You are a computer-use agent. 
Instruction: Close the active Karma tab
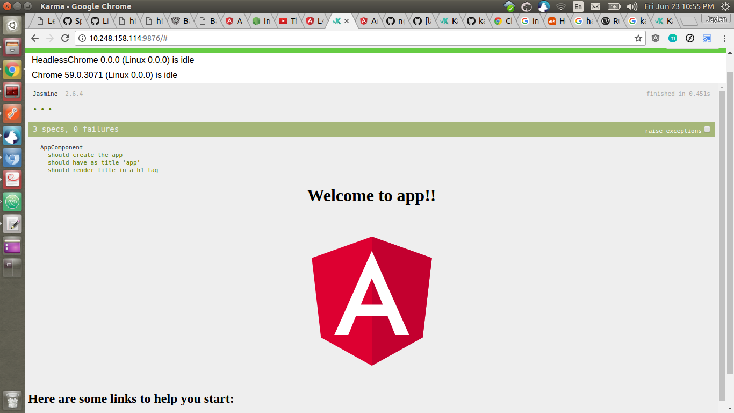click(x=347, y=21)
